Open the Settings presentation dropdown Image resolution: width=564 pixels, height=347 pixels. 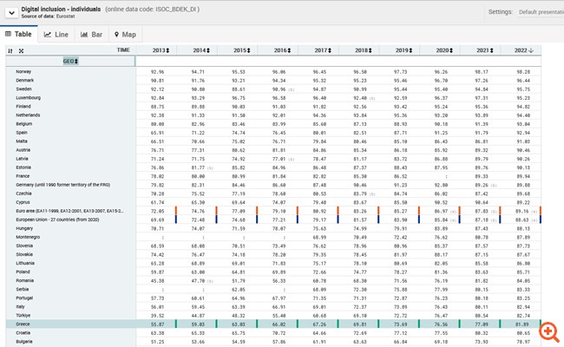(x=540, y=12)
